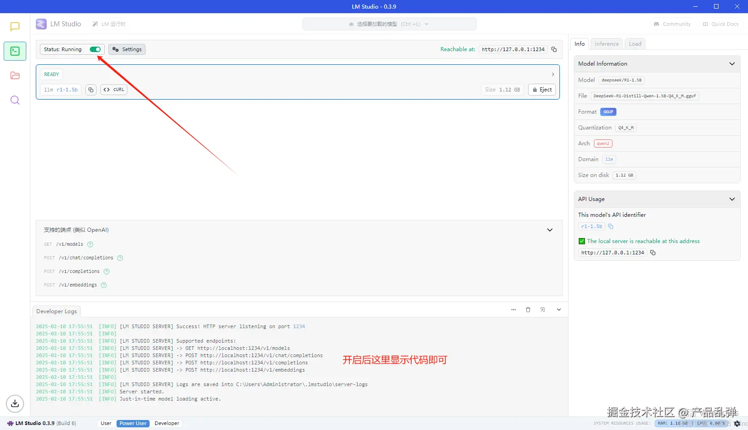Open the Downloads icon at sidebar bottom
Screen dimensions: 748x430
[15, 403]
